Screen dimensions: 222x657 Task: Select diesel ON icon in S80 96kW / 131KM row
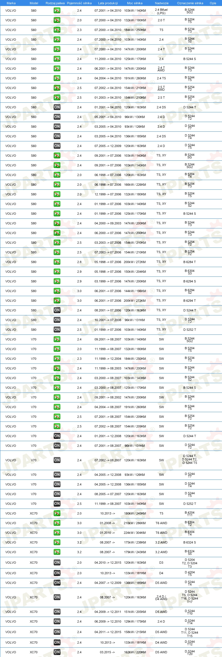(57, 320)
